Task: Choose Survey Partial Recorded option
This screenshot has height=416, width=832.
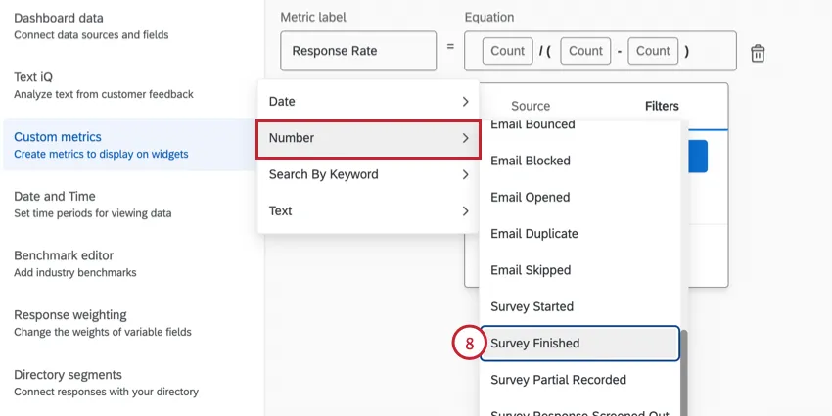Action: point(558,380)
